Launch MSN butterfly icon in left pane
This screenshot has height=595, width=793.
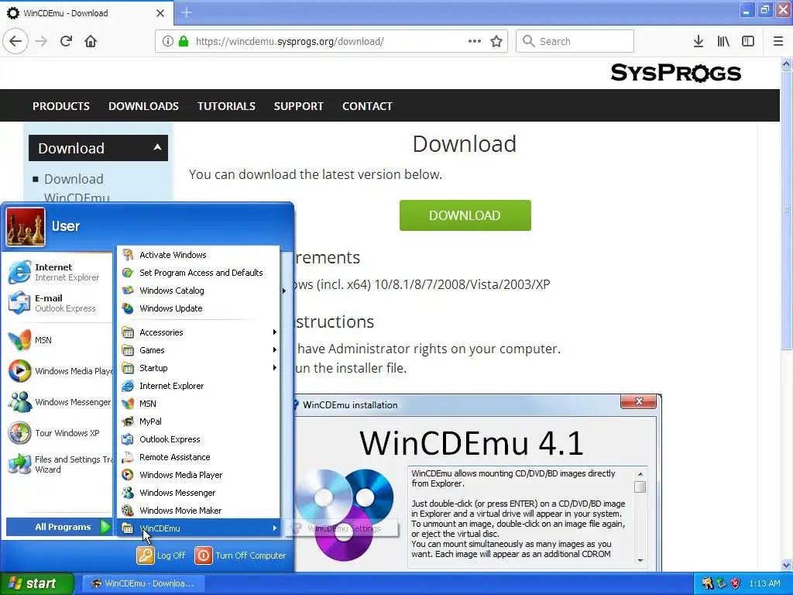pos(19,340)
